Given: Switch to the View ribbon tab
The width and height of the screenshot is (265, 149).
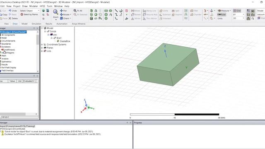Looking at the screenshot, I should 7,24.
